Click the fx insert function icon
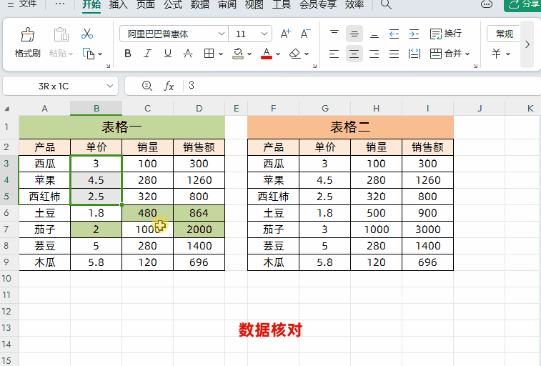 tap(169, 86)
